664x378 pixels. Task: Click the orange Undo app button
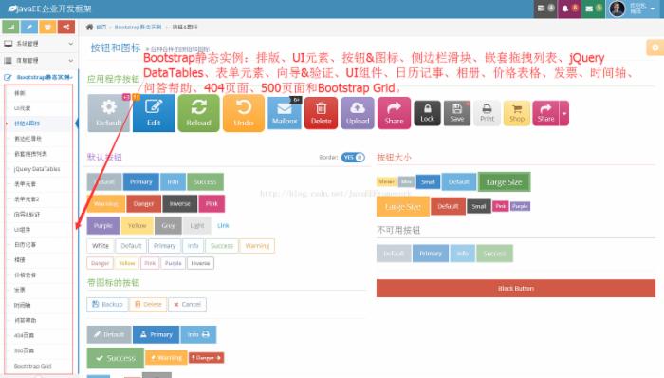point(244,113)
